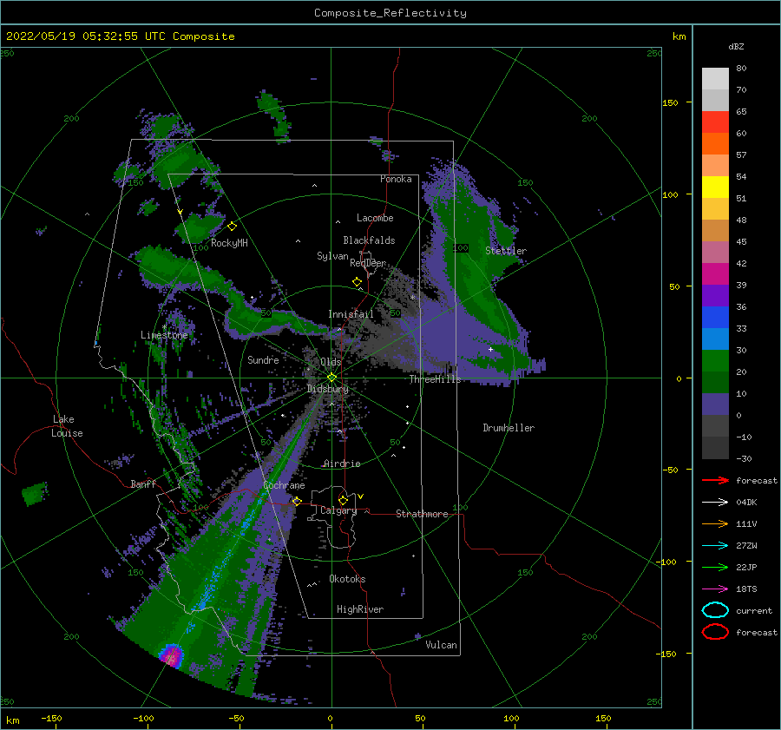Click the yellow radar-center diamond near Didsbury
Viewport: 781px width, 730px height.
pyautogui.click(x=331, y=378)
